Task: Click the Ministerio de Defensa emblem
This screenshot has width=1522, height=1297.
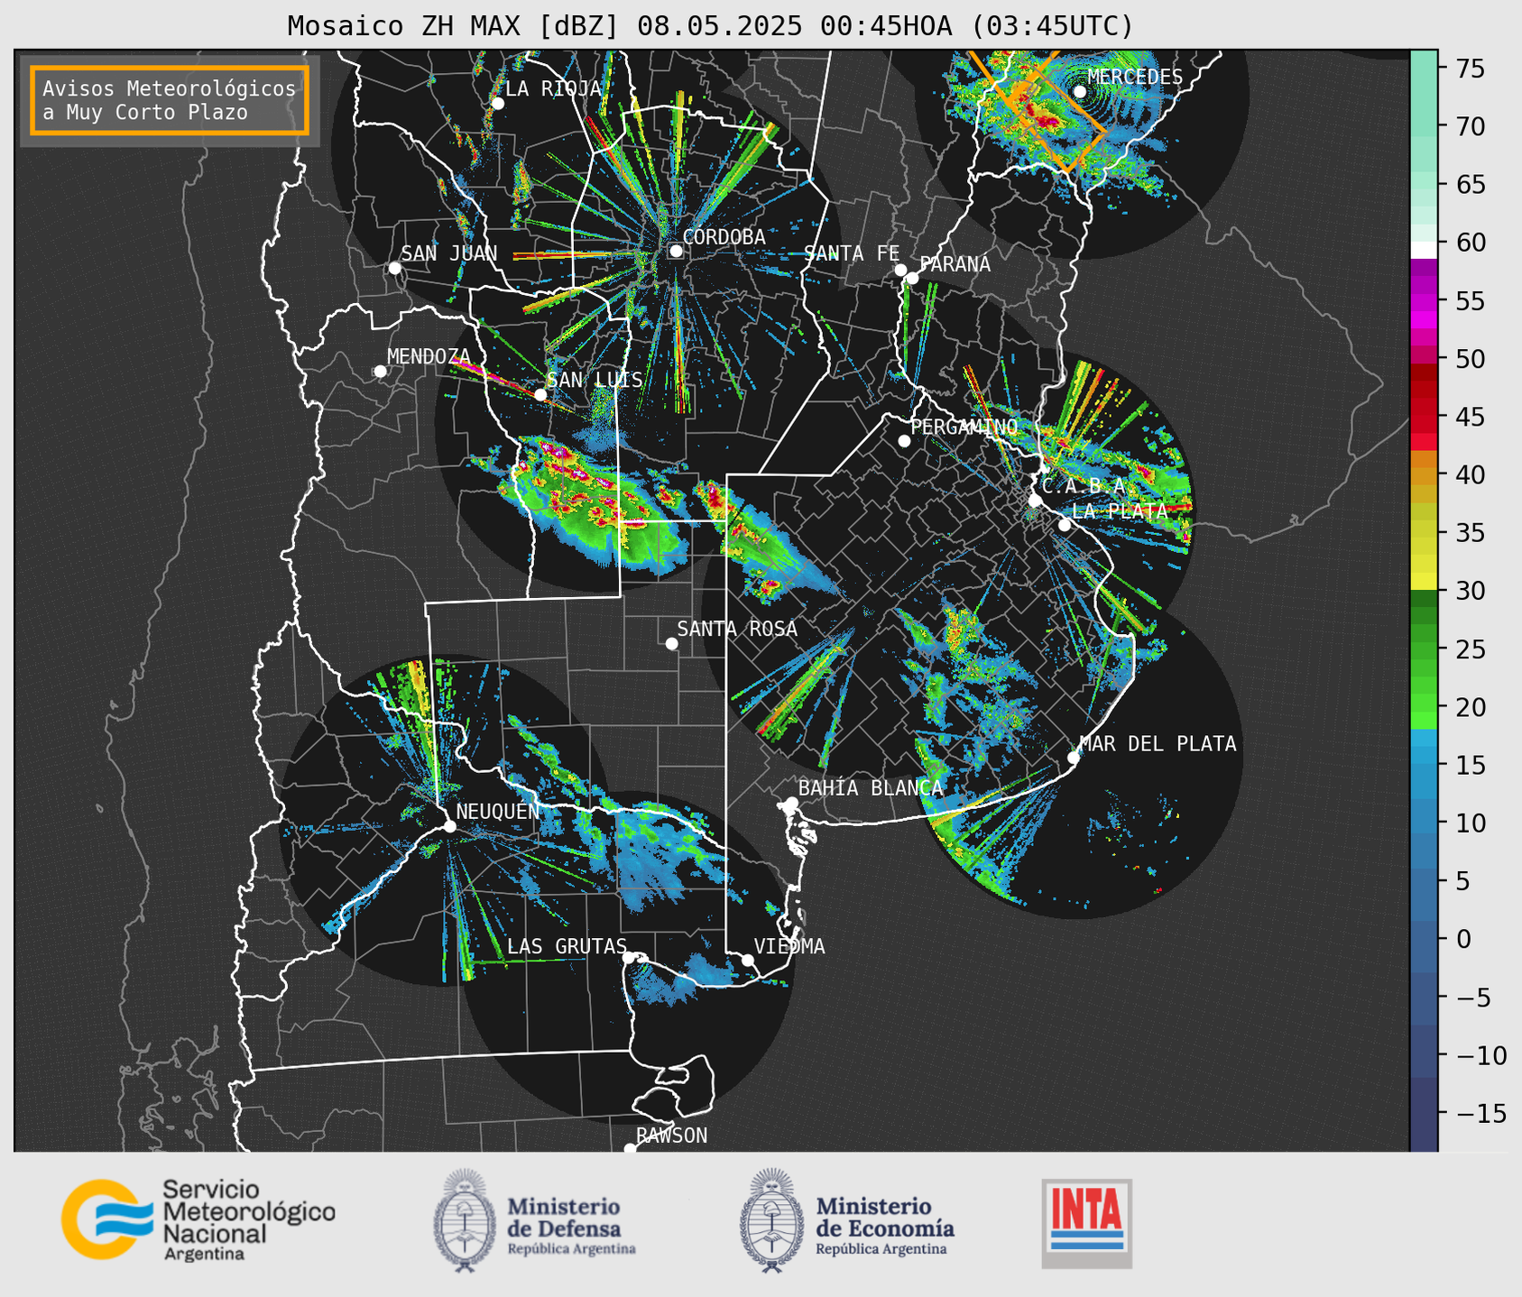Action: (x=465, y=1221)
